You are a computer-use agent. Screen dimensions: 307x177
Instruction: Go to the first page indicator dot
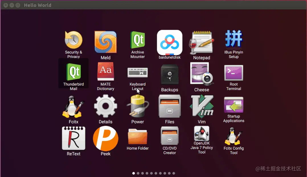click(134, 173)
